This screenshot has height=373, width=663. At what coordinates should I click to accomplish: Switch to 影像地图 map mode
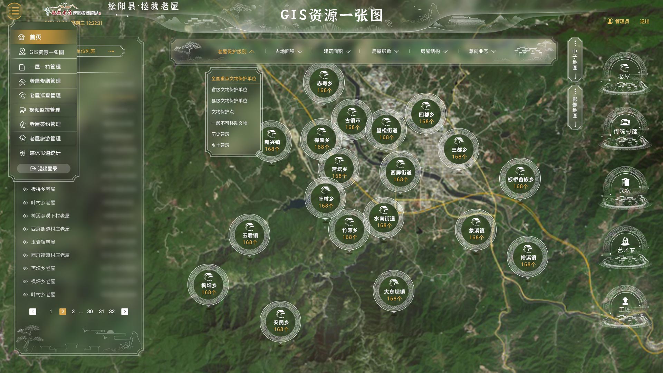[575, 107]
